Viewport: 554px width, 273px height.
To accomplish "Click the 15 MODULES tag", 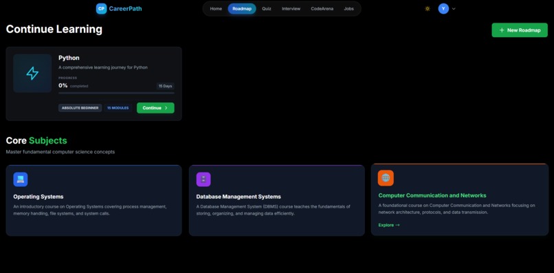I will click(x=118, y=108).
